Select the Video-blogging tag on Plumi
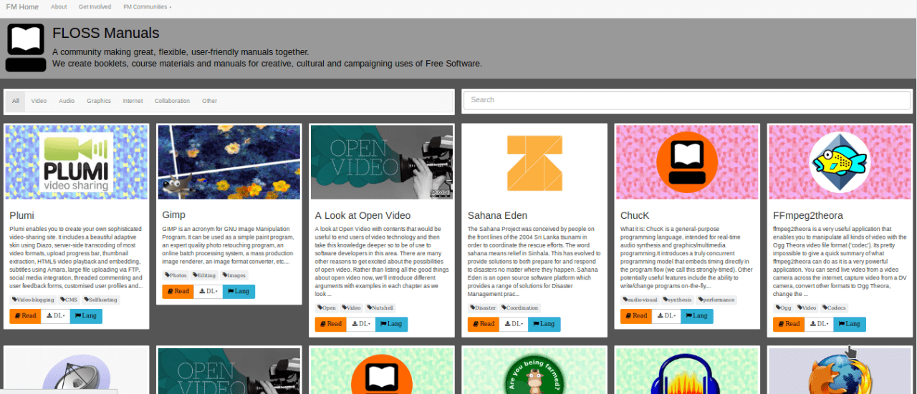 (x=33, y=300)
